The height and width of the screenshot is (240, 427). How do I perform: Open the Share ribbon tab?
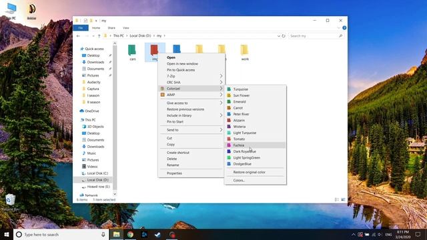coord(111,28)
